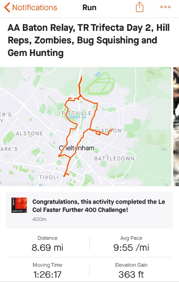Screen dimensions: 179x282
Task: Tap the partially visible photo thumbnail
Action: pyautogui.click(x=176, y=126)
